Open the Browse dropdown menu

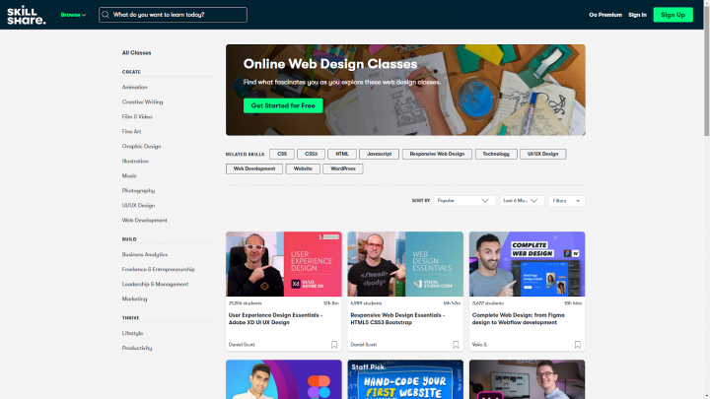coord(73,15)
